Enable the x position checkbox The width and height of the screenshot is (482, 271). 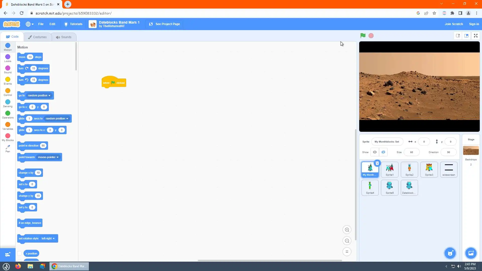click(x=20, y=253)
